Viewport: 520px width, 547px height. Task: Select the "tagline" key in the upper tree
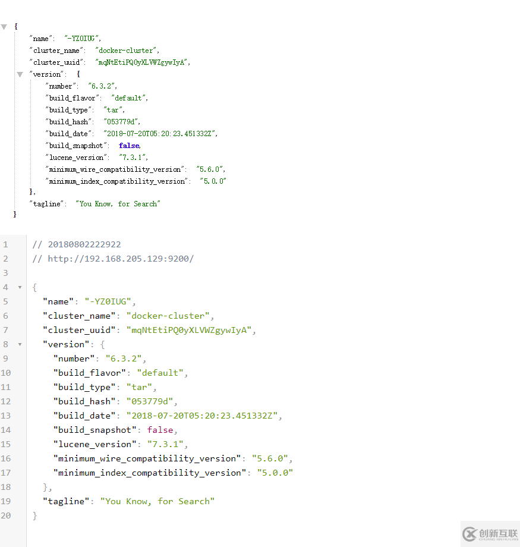46,204
